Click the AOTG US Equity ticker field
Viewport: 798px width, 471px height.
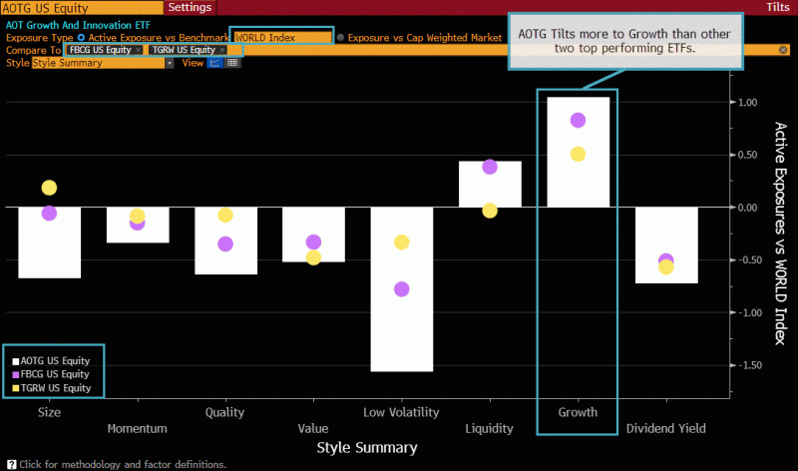pos(80,7)
